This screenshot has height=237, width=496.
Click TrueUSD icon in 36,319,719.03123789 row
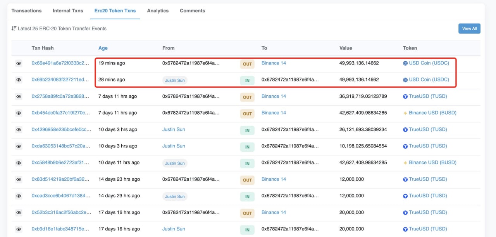(405, 96)
